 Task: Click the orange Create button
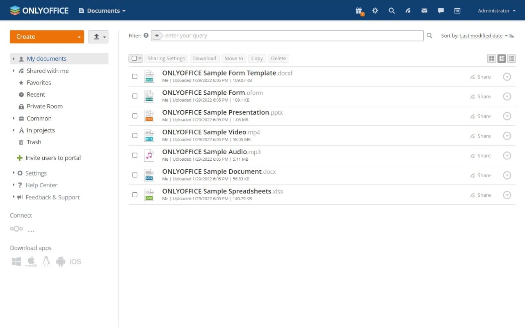tap(43, 36)
